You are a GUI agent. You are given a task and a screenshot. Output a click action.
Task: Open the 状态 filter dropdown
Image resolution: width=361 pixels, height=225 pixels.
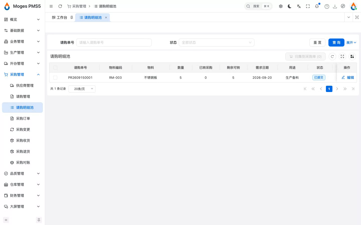point(217,42)
